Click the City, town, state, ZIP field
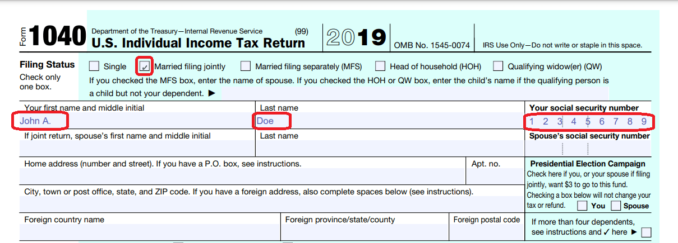This screenshot has width=678, height=243. coord(269,204)
